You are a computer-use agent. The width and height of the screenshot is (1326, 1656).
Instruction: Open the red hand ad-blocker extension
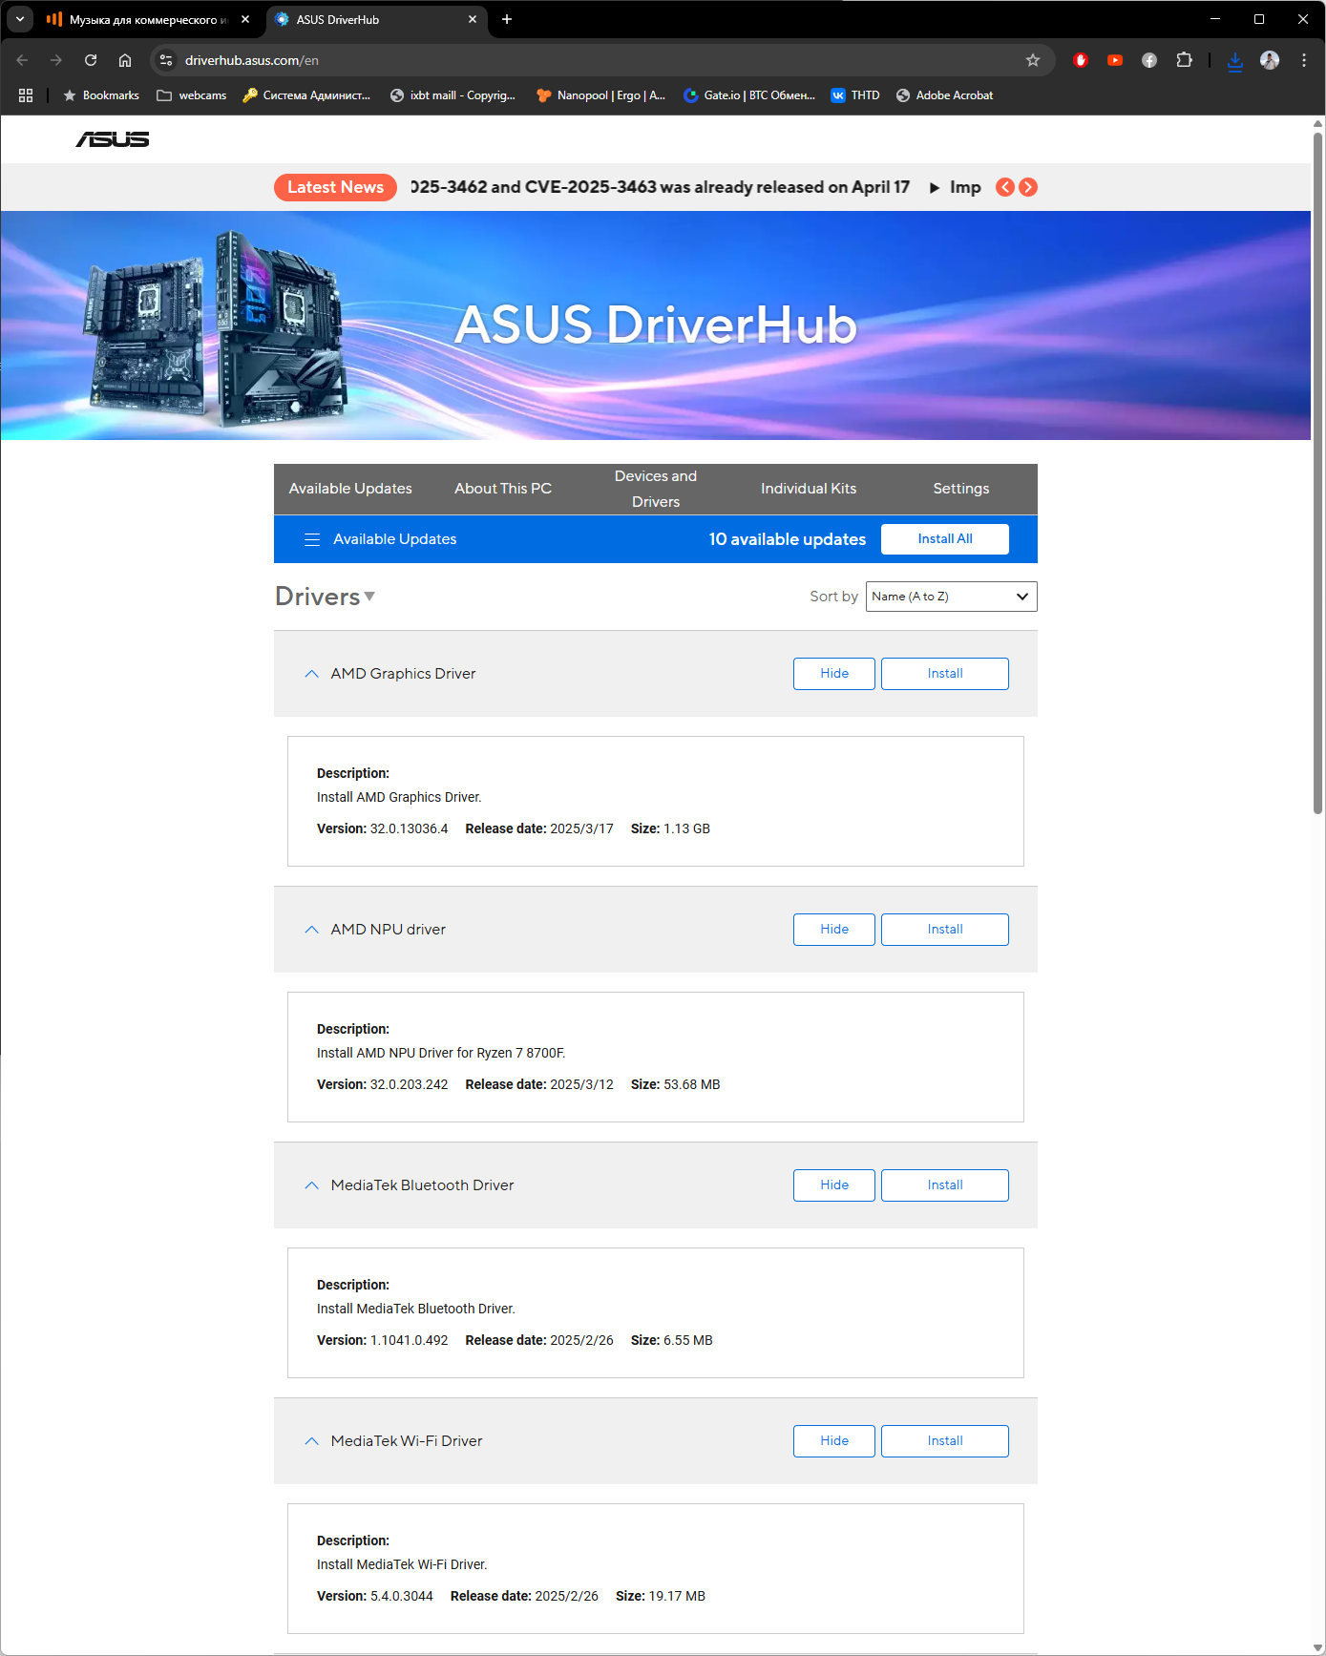[1081, 60]
